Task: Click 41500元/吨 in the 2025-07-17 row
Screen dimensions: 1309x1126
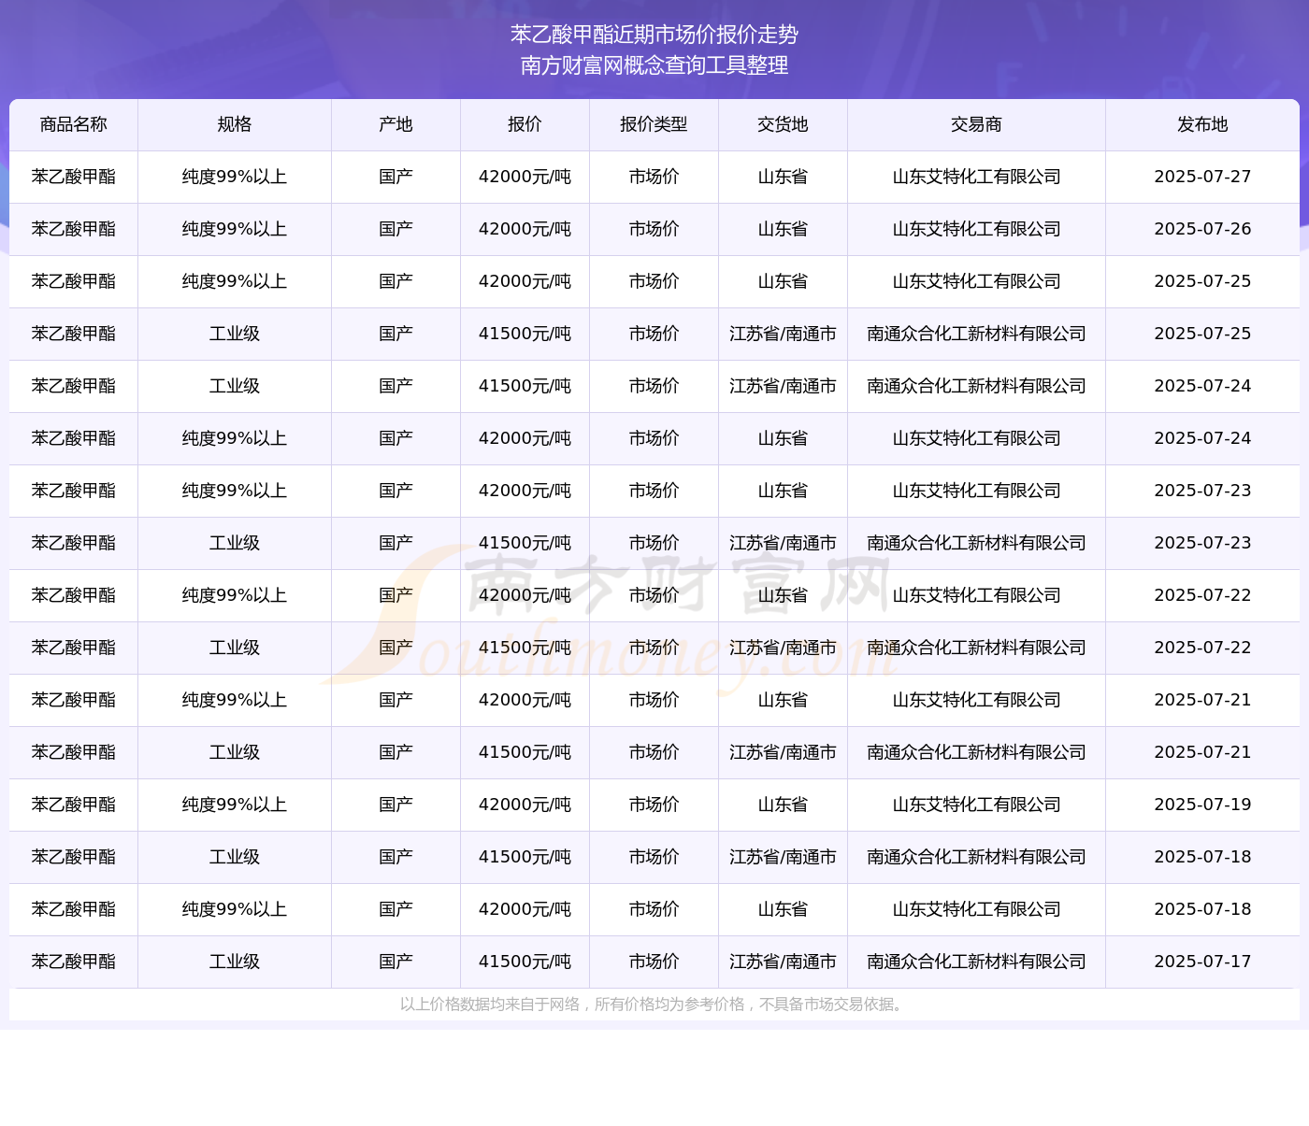Action: click(525, 962)
